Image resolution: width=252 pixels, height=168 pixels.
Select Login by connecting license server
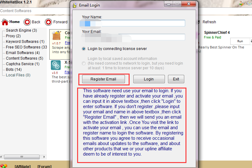click(x=84, y=49)
